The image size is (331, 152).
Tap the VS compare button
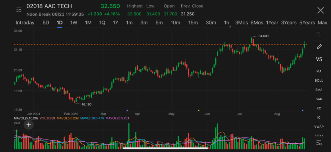click(x=319, y=59)
